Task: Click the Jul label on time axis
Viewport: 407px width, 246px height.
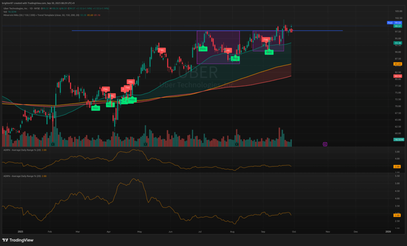Action: coord(200,231)
